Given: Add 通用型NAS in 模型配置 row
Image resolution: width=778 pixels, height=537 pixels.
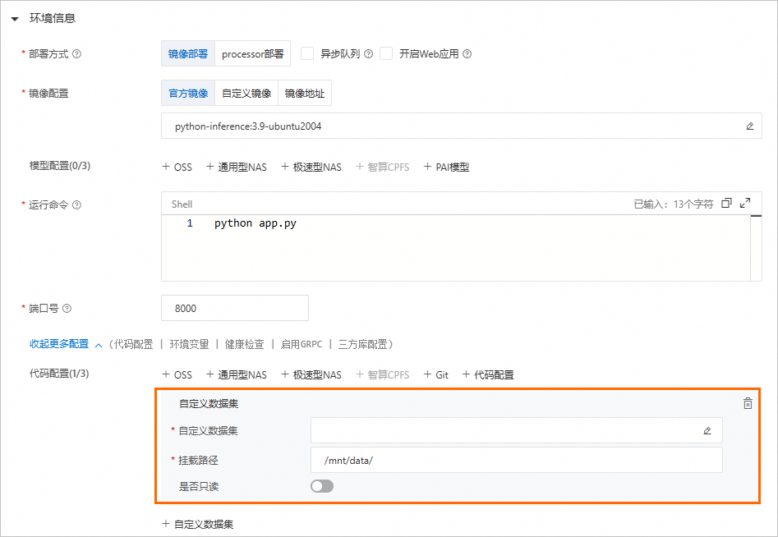Looking at the screenshot, I should (x=237, y=168).
